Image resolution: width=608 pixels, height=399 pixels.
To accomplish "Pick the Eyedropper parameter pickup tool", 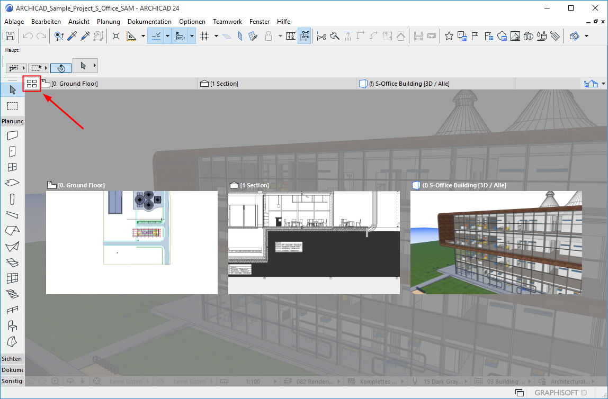I will [71, 36].
